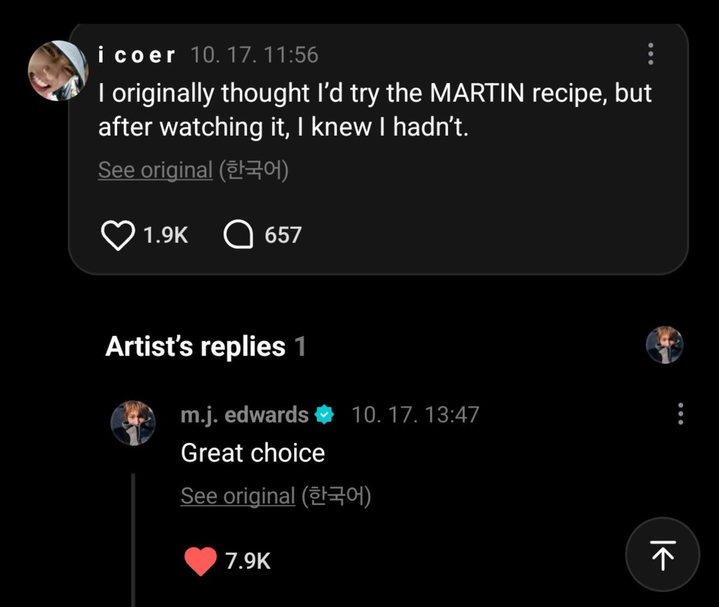Tap the 7.9K likes count on reply
Viewport: 719px width, 607px height.
click(248, 561)
